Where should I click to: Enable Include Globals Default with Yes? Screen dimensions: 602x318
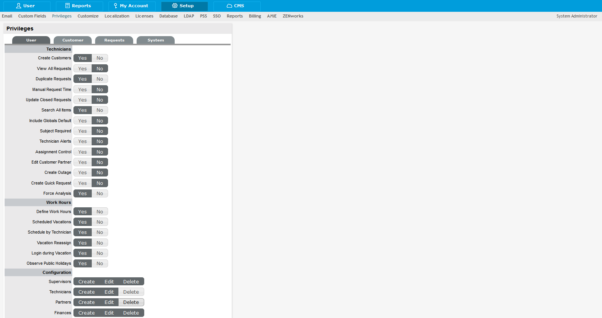[83, 121]
